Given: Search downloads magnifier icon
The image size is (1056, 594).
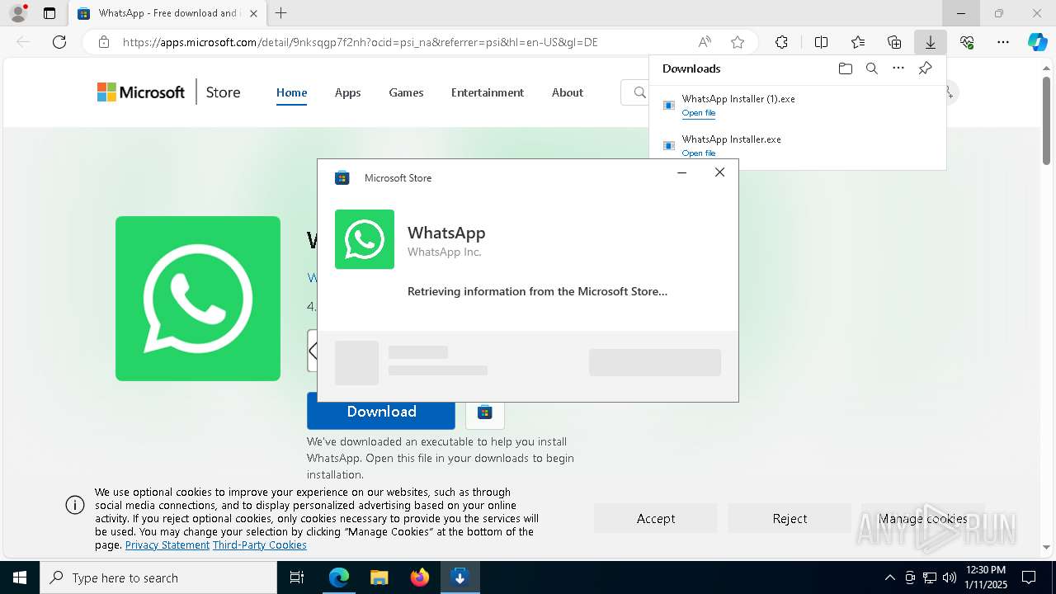Looking at the screenshot, I should (x=872, y=68).
